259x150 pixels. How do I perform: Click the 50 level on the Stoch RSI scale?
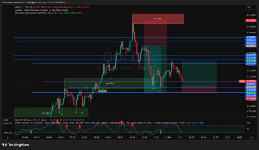(248, 129)
